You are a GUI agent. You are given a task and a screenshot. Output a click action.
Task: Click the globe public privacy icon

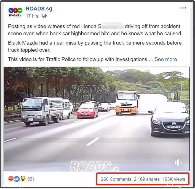click(44, 16)
